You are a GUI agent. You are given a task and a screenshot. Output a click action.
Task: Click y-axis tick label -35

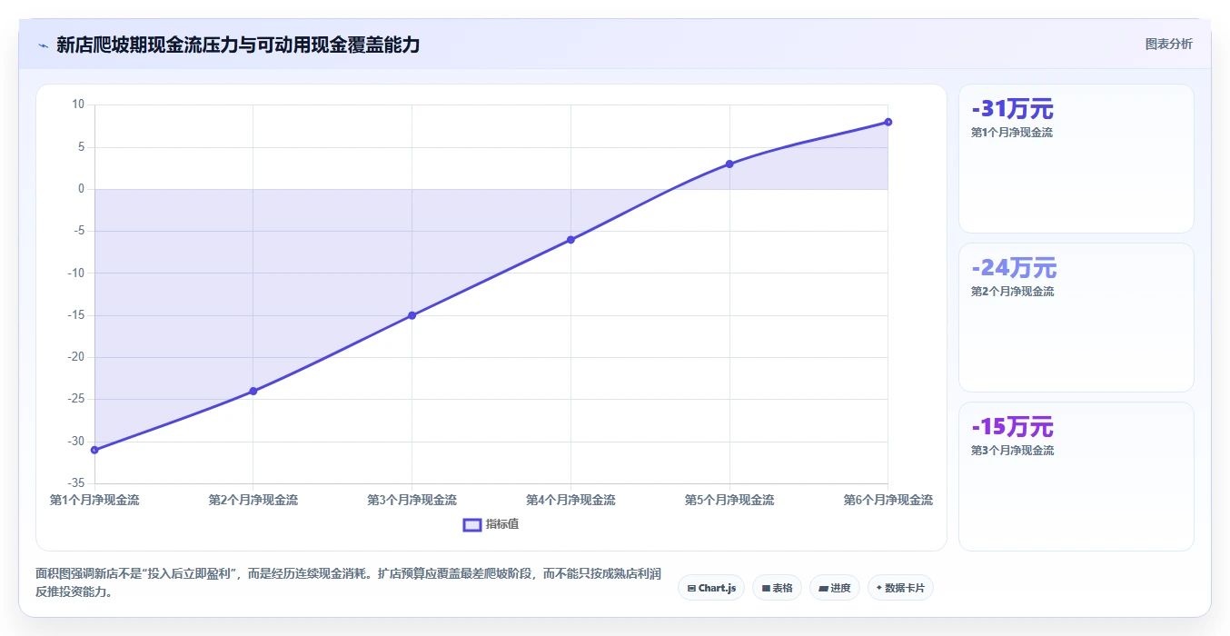pos(75,483)
